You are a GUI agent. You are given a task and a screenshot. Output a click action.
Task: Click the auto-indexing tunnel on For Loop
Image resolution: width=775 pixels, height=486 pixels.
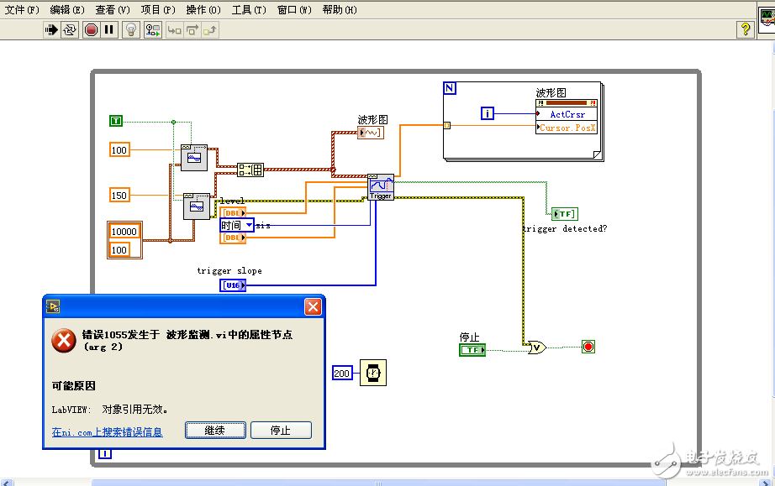447,125
